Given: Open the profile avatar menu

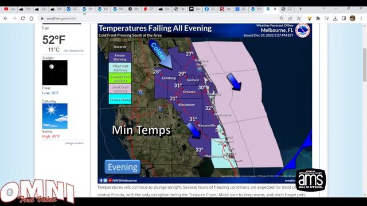Looking at the screenshot, I should click(x=352, y=18).
